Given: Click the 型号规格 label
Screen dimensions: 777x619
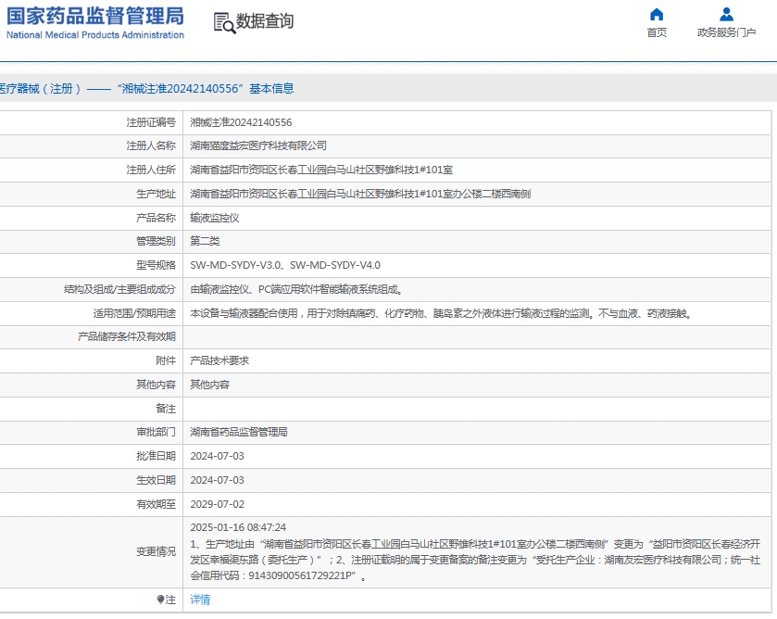Looking at the screenshot, I should tap(157, 265).
